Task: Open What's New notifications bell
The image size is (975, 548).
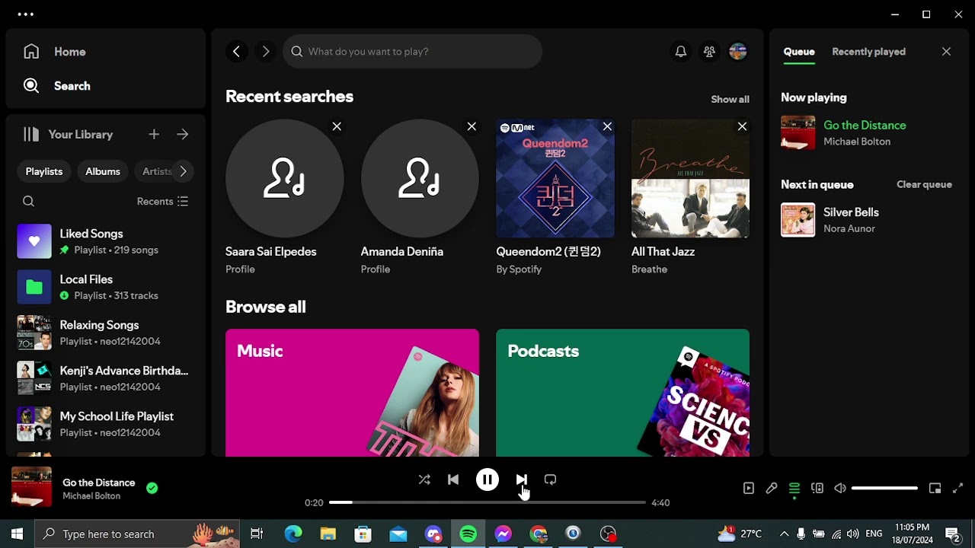Action: pyautogui.click(x=681, y=52)
